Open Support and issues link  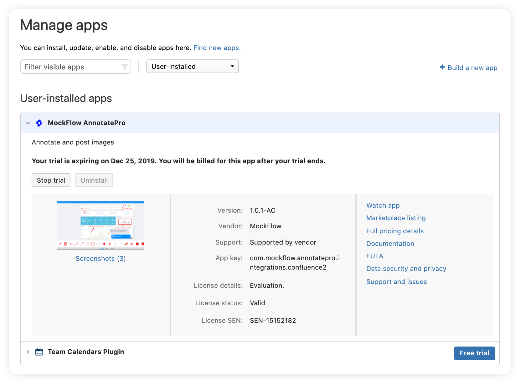point(396,282)
